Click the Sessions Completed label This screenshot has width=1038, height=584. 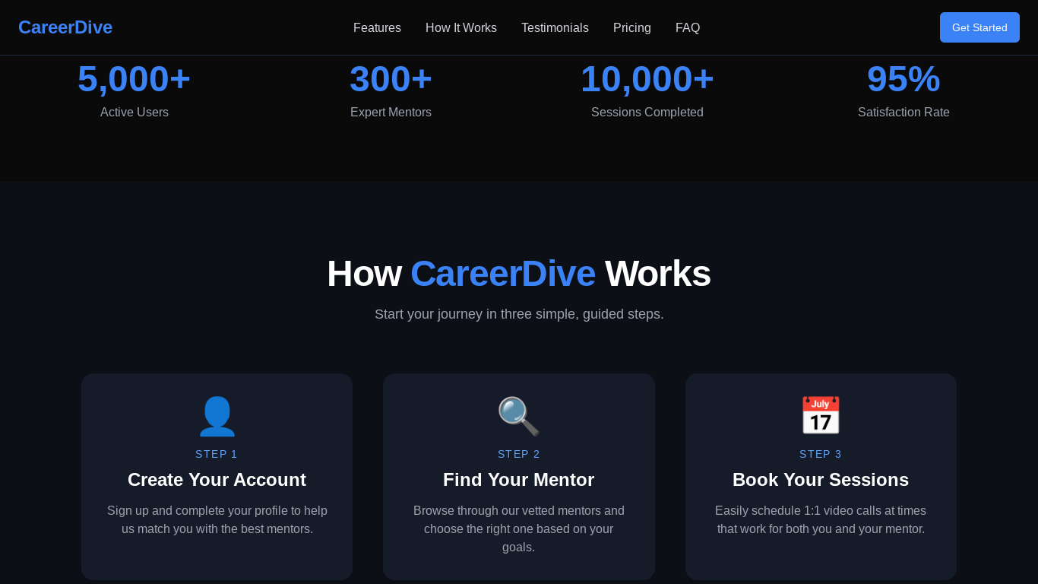tap(647, 113)
